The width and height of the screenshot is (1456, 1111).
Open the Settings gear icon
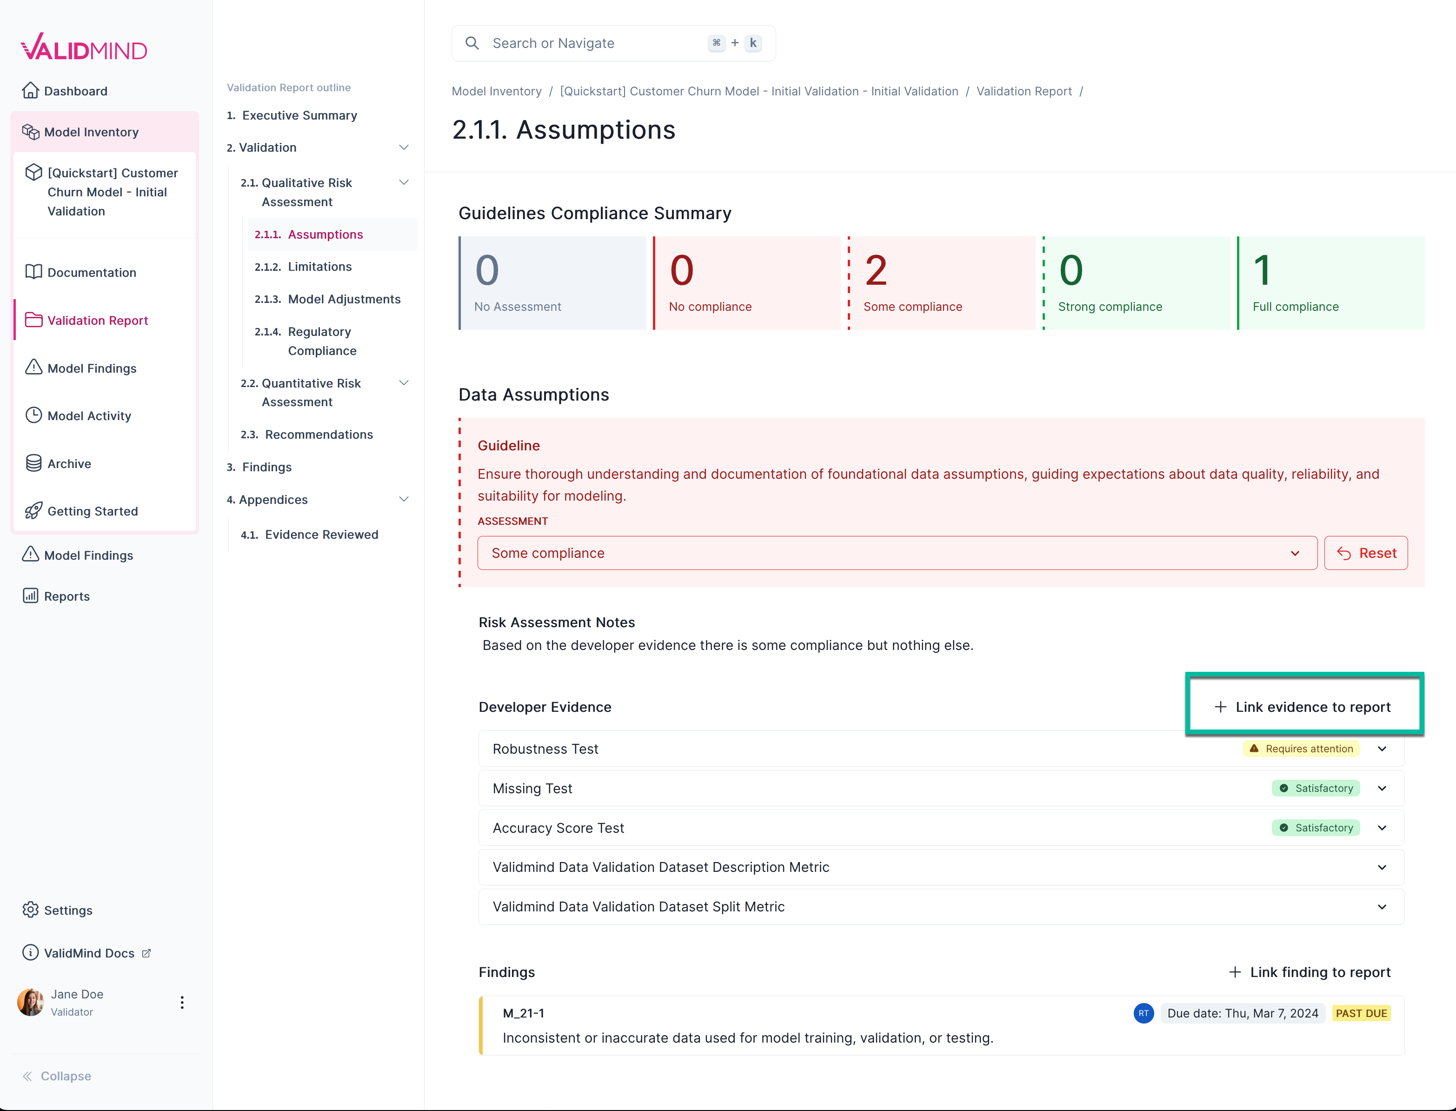click(x=30, y=910)
